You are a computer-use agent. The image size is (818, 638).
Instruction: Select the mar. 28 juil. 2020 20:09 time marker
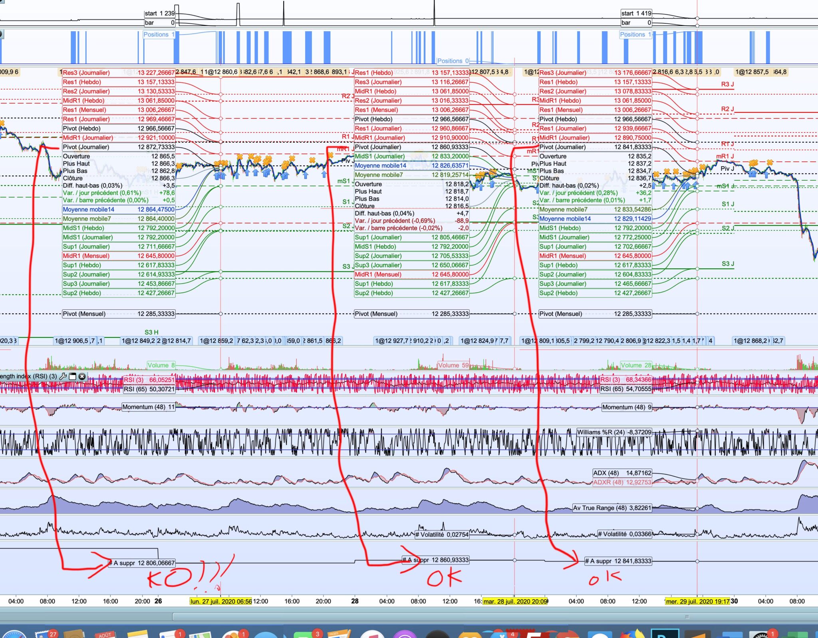point(515,601)
